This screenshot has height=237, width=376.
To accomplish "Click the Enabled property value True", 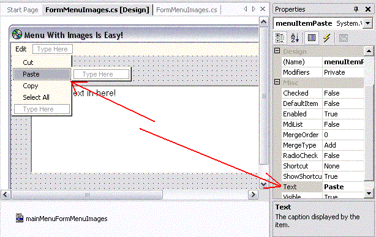I will (x=344, y=114).
